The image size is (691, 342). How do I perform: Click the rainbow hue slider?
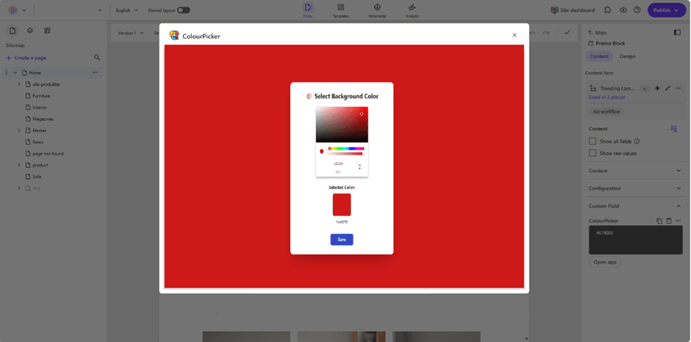(346, 148)
